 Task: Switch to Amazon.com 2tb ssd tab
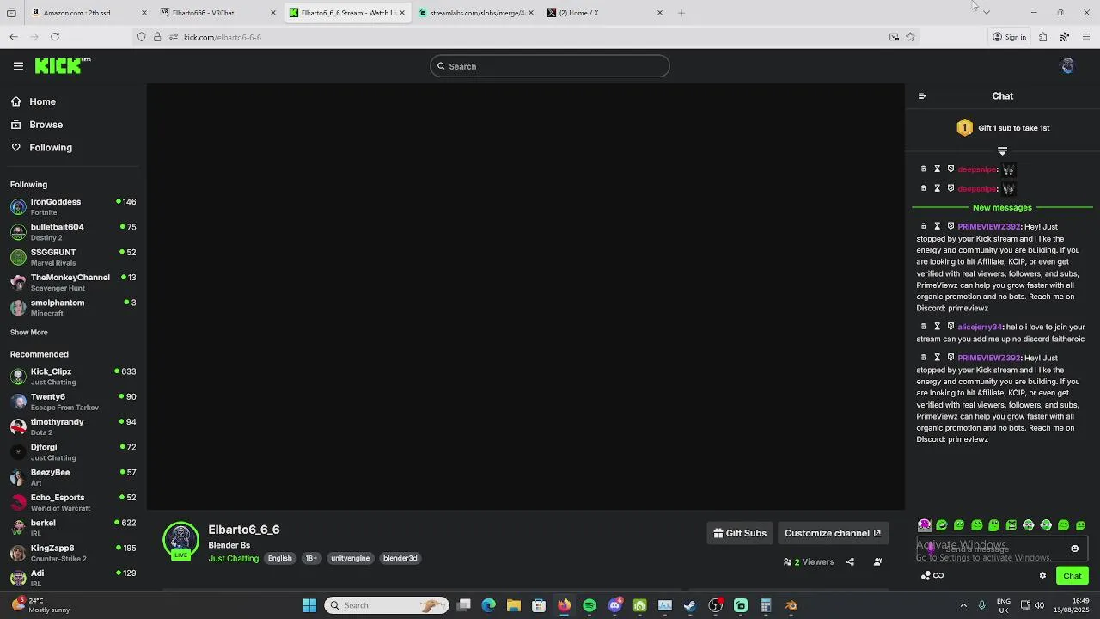[89, 13]
